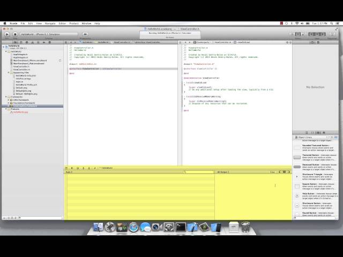Collapse the Frameworks group
Viewport: 343px width, 257px height.
[x=6, y=97]
